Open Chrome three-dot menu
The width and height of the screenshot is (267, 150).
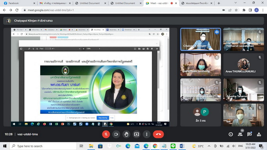[263, 10]
